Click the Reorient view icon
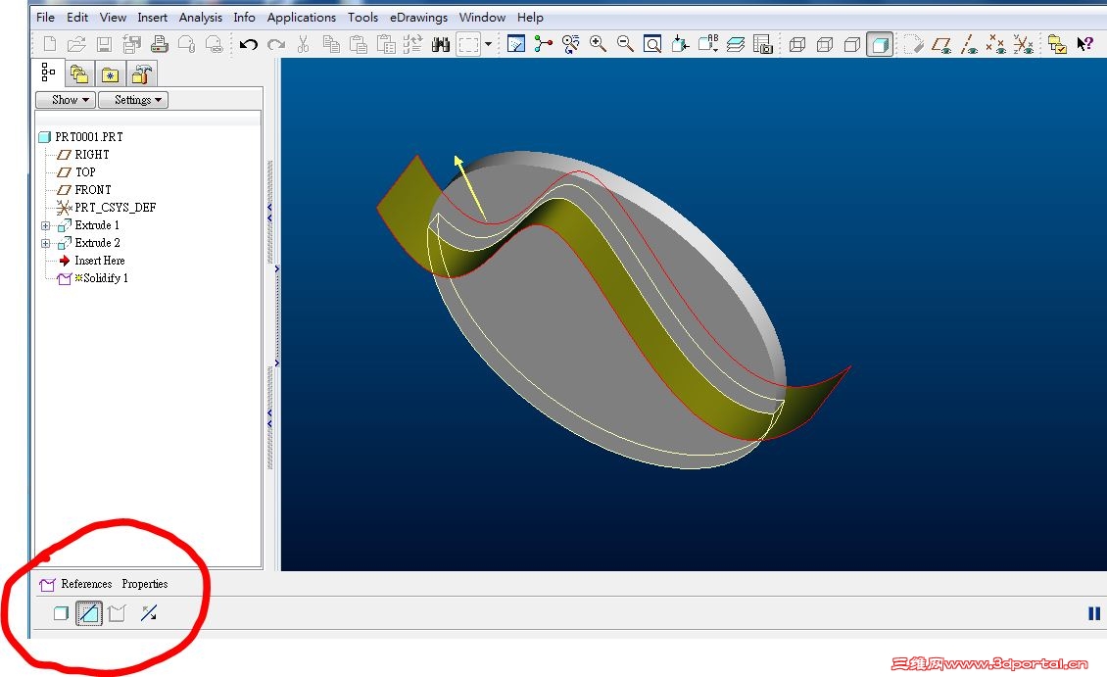This screenshot has width=1107, height=677. [680, 44]
